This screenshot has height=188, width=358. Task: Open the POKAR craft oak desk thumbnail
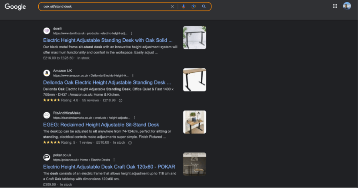pyautogui.click(x=194, y=164)
